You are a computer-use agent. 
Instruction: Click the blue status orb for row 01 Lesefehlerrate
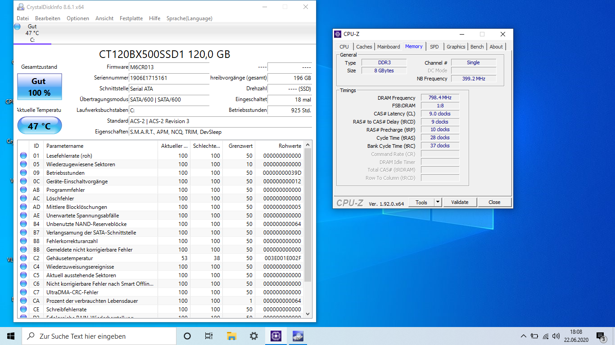(x=23, y=155)
